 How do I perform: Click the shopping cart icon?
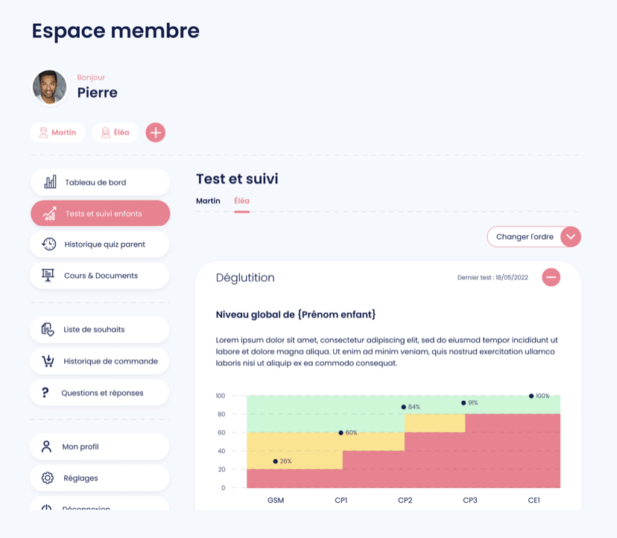(48, 361)
